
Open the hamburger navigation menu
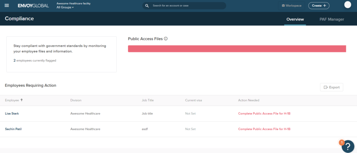[7, 6]
